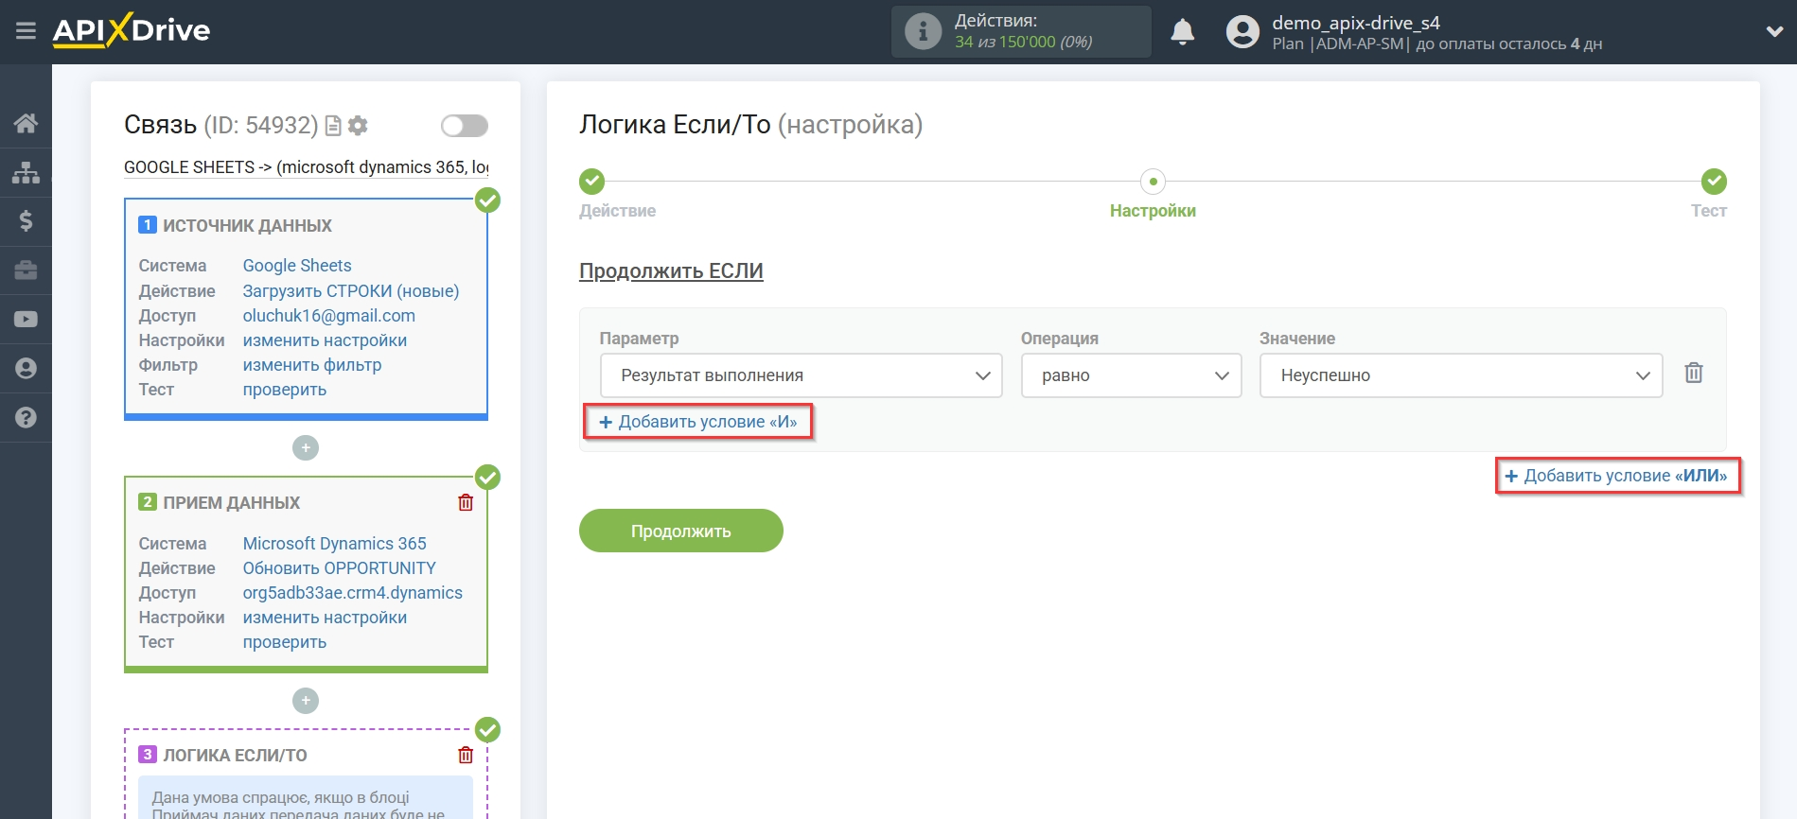The width and height of the screenshot is (1797, 819).
Task: Open Операция dropdown равно
Action: (1131, 375)
